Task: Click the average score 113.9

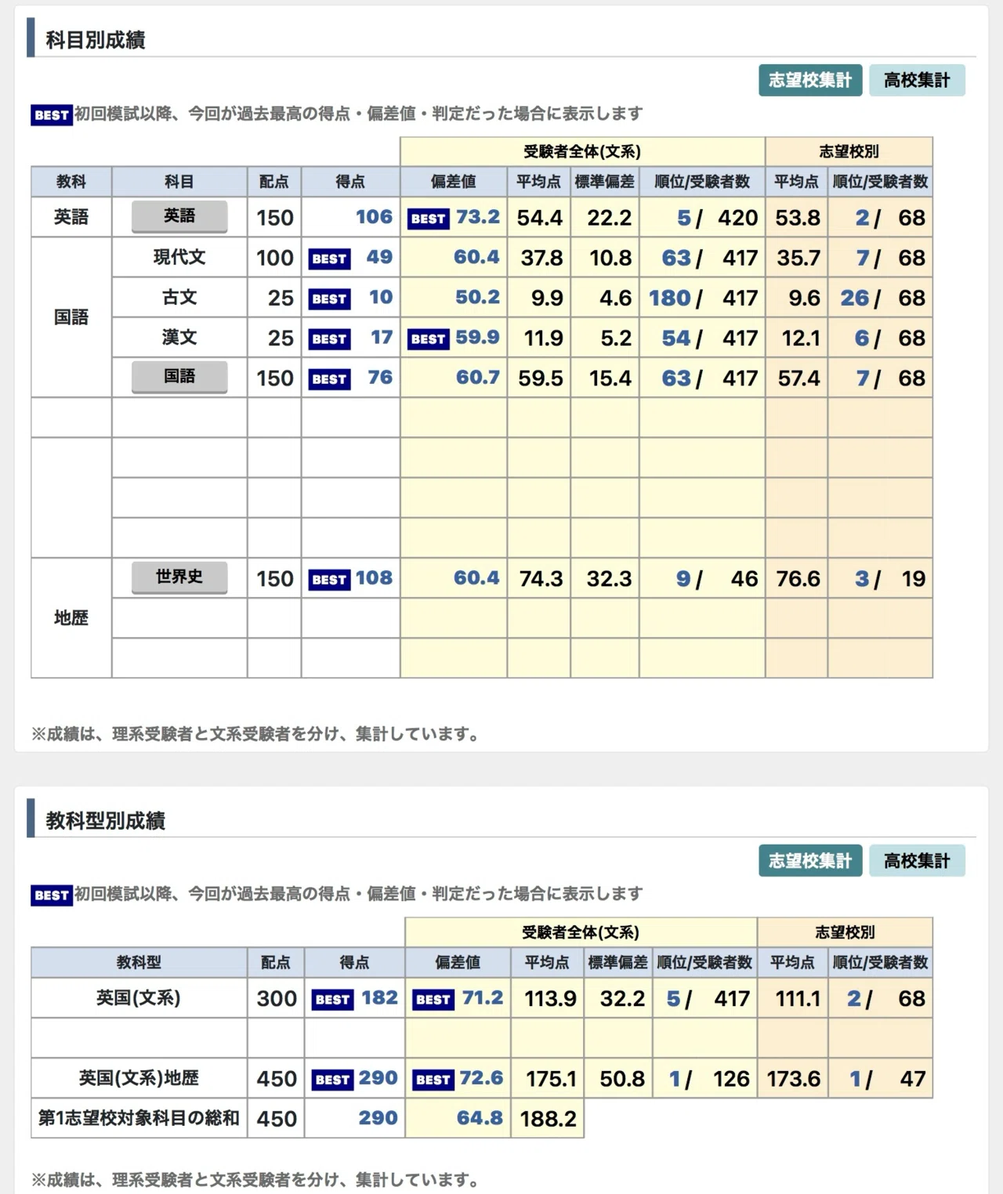Action: (x=551, y=999)
